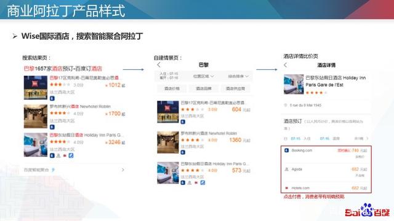The height and width of the screenshot is (221, 394).
Task: Choose the Hotels.com price row
Action: point(326,188)
